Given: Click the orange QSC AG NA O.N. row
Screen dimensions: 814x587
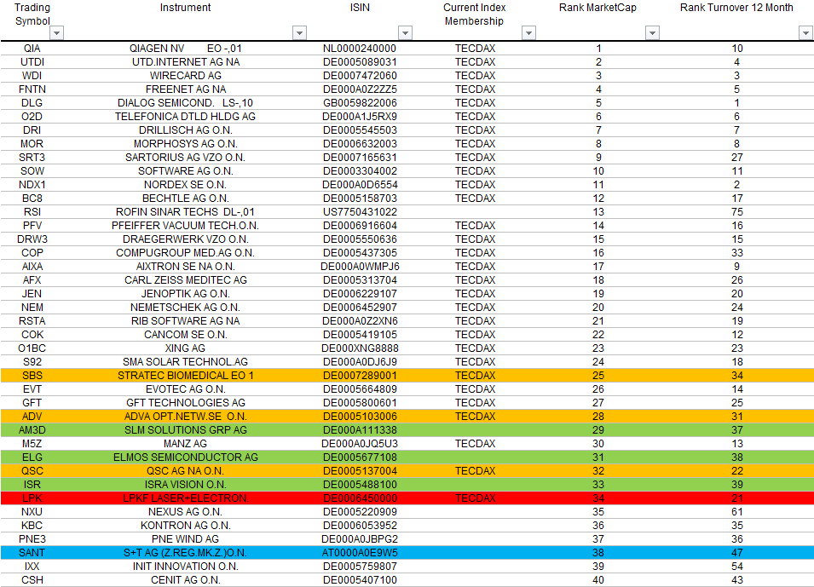Looking at the screenshot, I should pyautogui.click(x=185, y=470).
